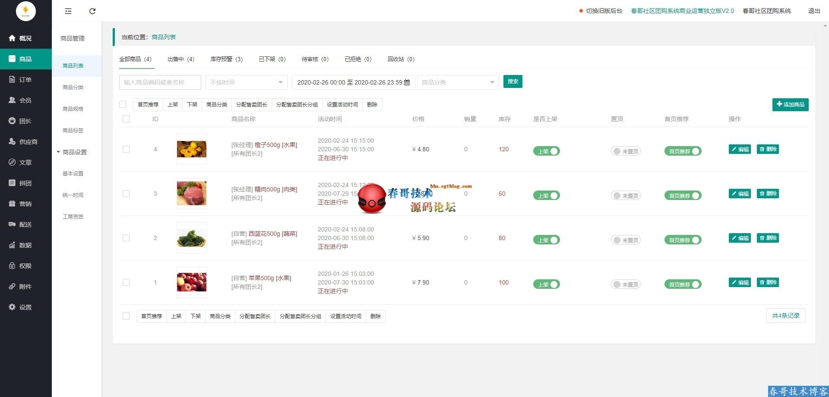The width and height of the screenshot is (829, 397).
Task: Open the 商品分类 category filter dropdown
Action: coord(458,82)
